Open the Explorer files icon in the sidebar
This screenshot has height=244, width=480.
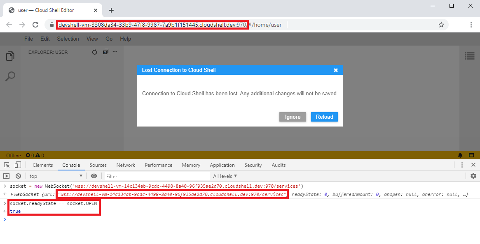(10, 56)
